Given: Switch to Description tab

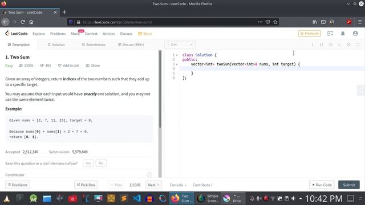Looking at the screenshot, I should coord(19,44).
